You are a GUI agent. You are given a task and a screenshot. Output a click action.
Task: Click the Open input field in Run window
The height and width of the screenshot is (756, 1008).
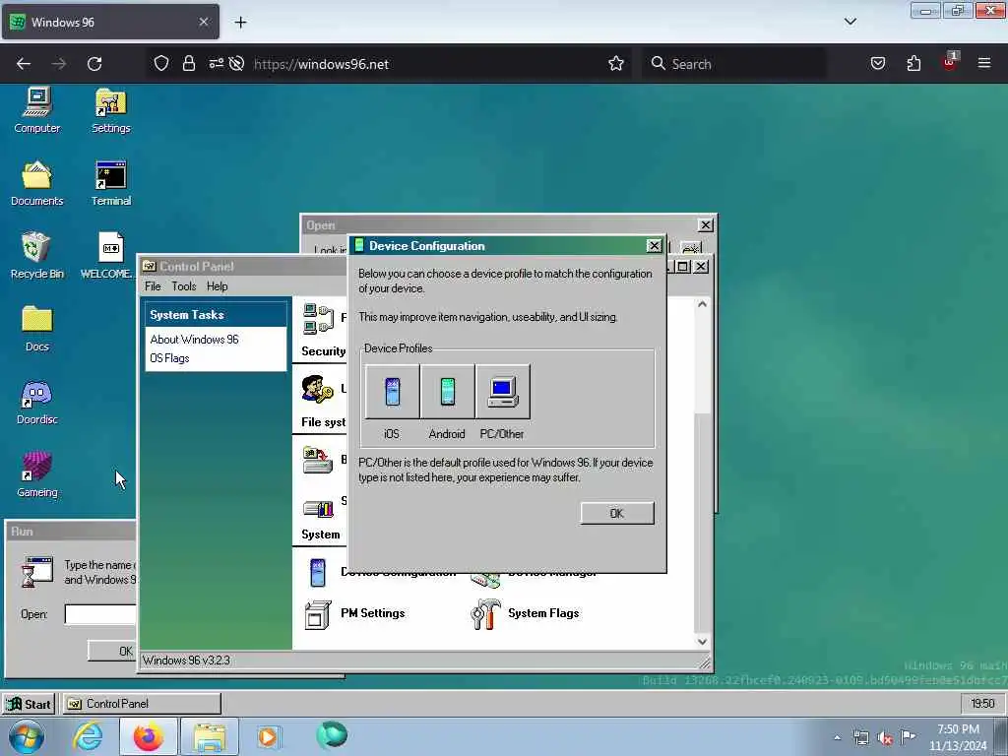(100, 614)
